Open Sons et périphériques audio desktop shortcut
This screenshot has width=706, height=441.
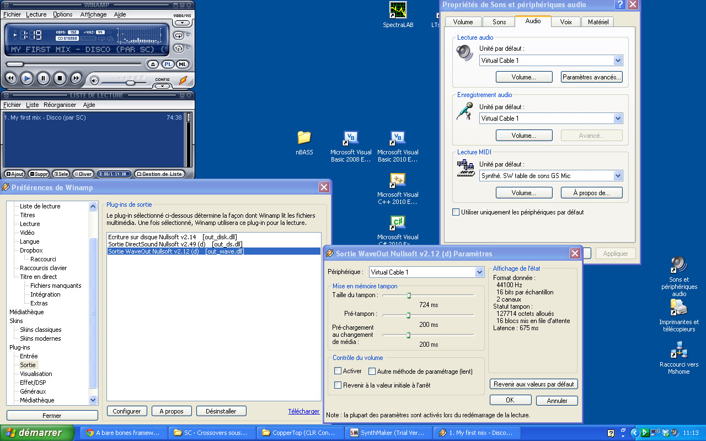click(679, 277)
